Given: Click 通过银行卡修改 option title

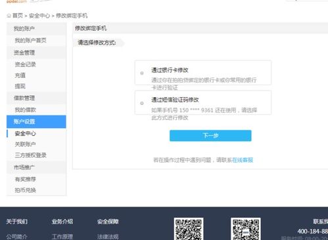Looking at the screenshot, I should click(170, 70).
